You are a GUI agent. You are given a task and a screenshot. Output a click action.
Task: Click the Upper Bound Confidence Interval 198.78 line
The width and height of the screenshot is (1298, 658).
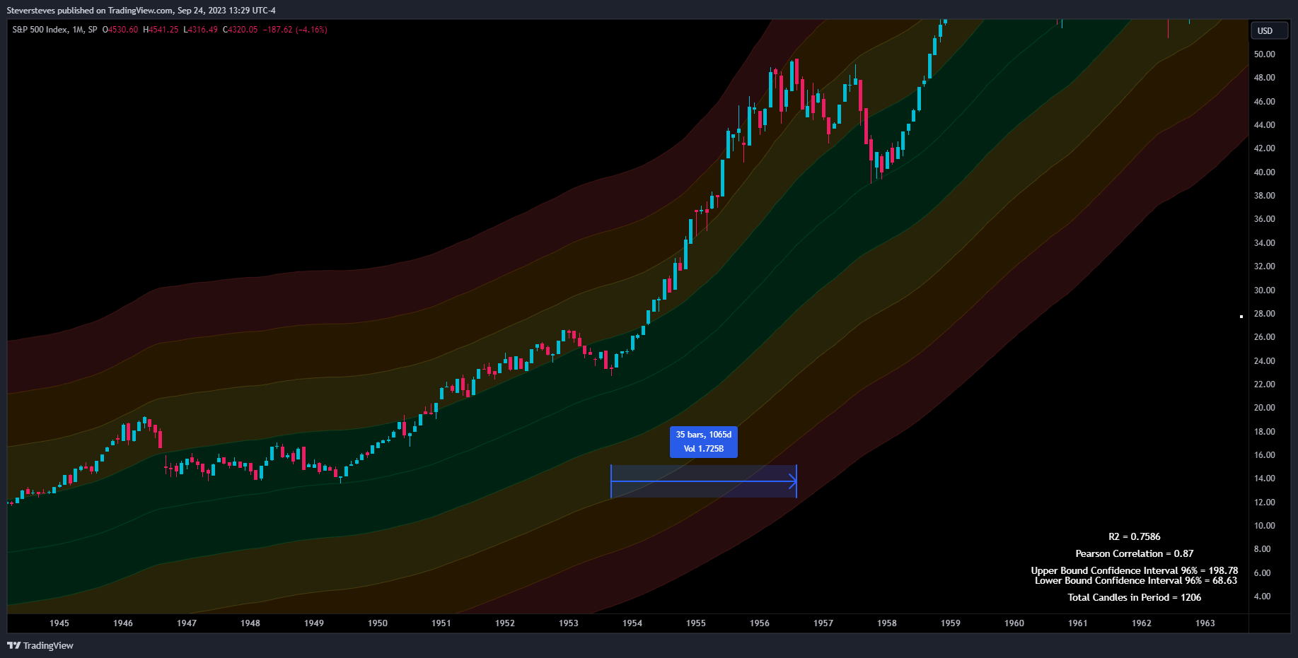click(1134, 570)
